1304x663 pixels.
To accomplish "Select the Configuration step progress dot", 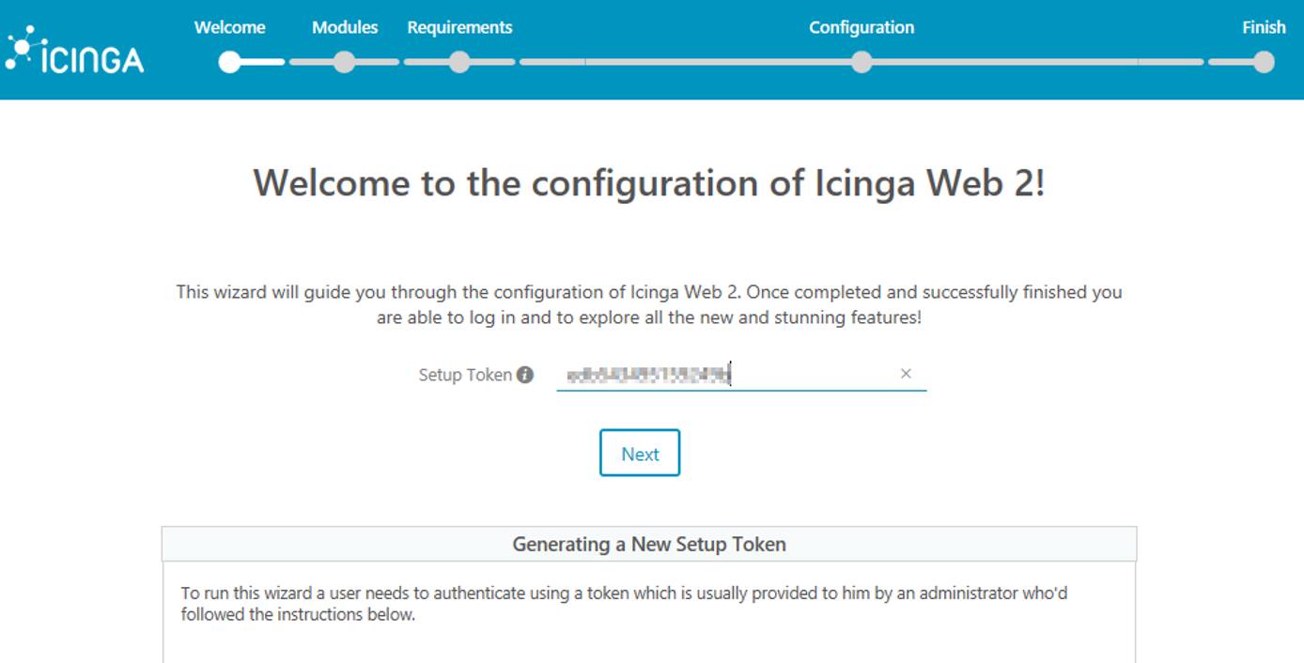I will [x=862, y=63].
